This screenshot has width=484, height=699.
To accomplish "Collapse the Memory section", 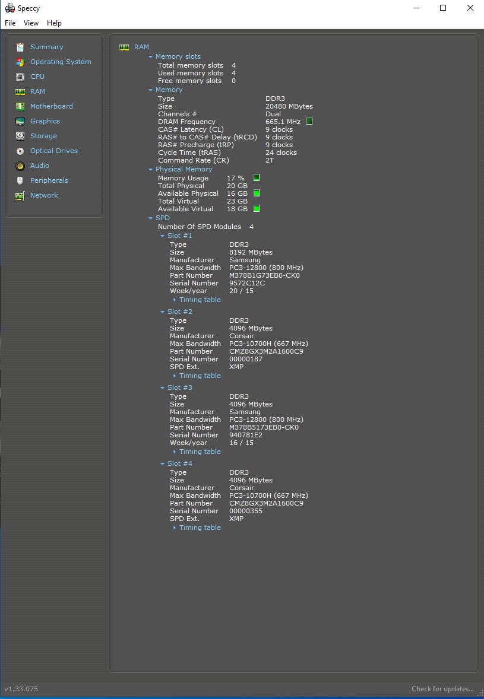I will pyautogui.click(x=151, y=90).
